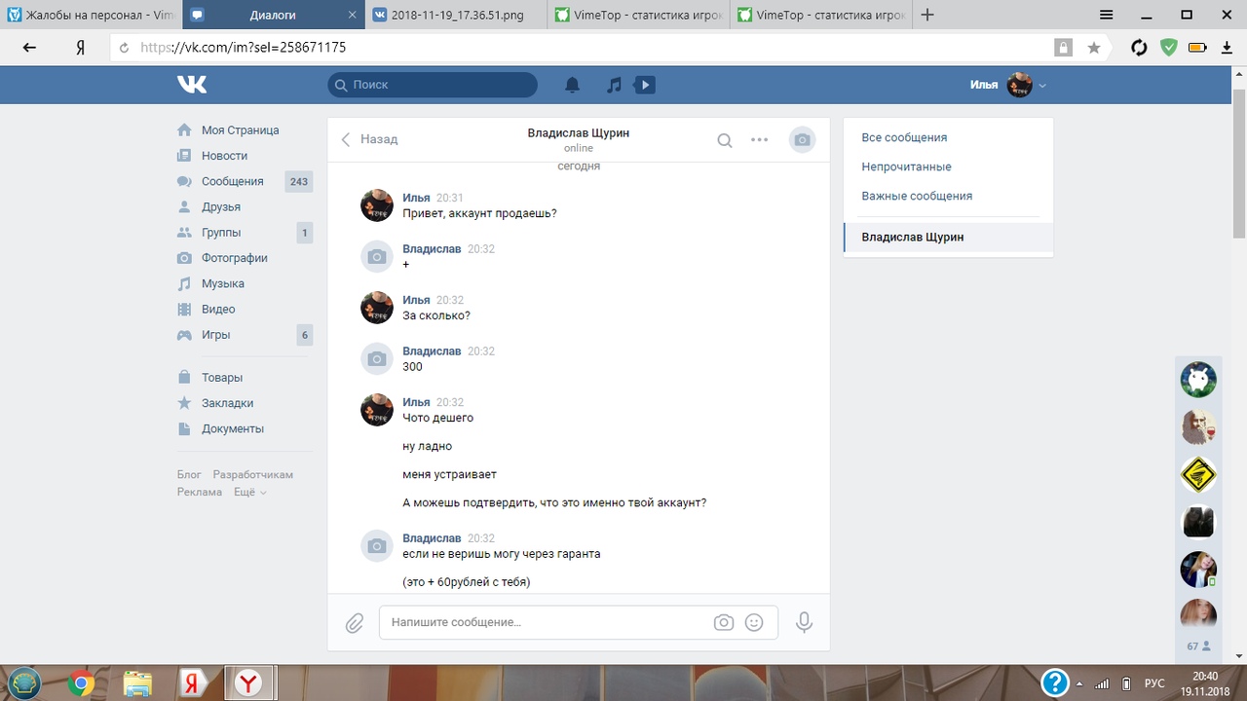Open Друзья in the left sidebar
The image size is (1247, 701).
click(220, 206)
